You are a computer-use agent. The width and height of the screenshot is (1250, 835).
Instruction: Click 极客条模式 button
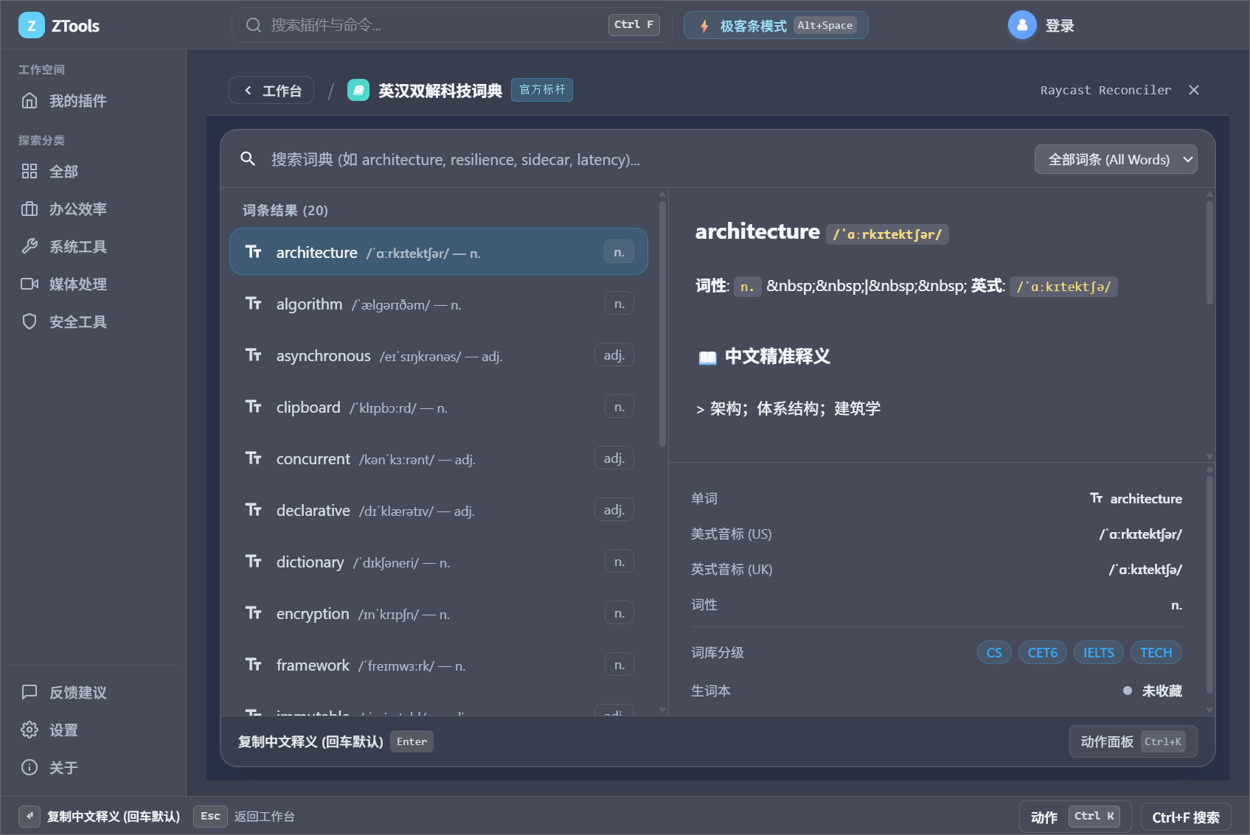pyautogui.click(x=776, y=26)
